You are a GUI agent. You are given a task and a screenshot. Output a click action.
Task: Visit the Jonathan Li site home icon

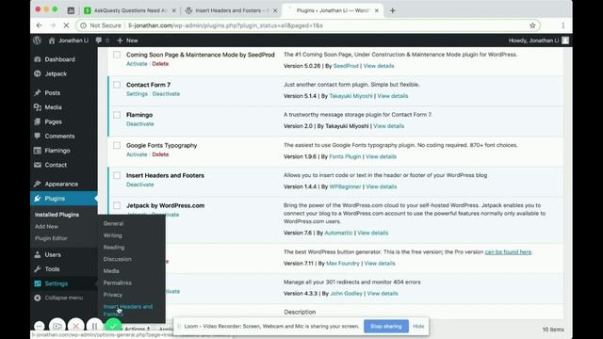(52, 40)
